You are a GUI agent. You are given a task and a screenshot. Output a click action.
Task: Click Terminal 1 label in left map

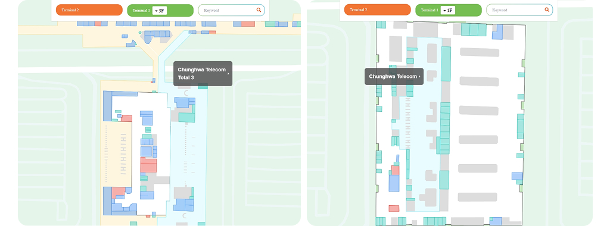point(141,11)
